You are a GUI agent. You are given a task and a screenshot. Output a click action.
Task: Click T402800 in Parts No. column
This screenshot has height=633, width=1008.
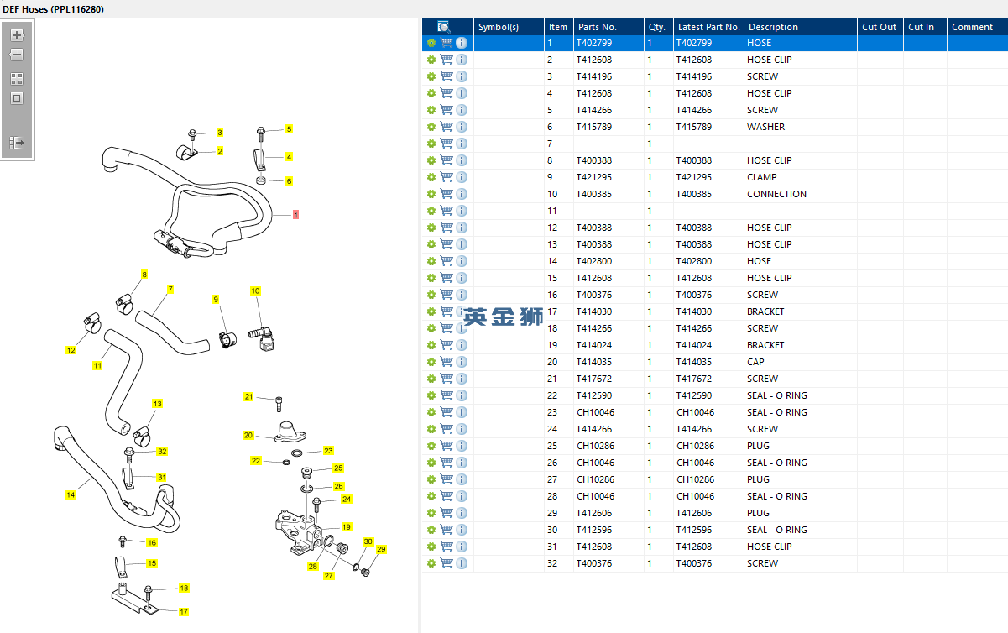click(594, 261)
